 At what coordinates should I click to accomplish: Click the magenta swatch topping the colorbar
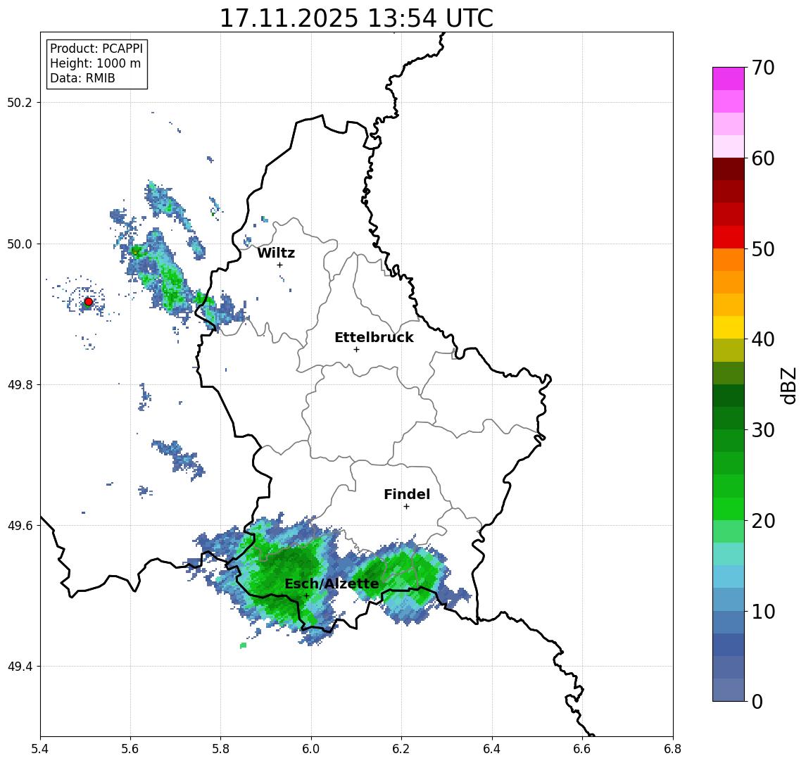coord(729,79)
